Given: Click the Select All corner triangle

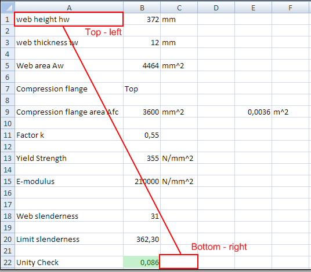Looking at the screenshot, I should click(x=8, y=8).
